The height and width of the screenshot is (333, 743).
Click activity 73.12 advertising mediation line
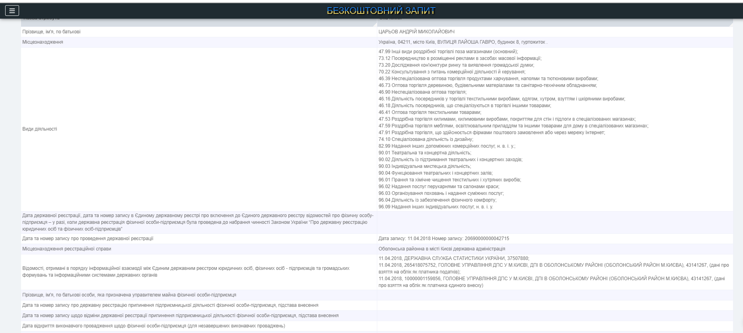point(459,58)
